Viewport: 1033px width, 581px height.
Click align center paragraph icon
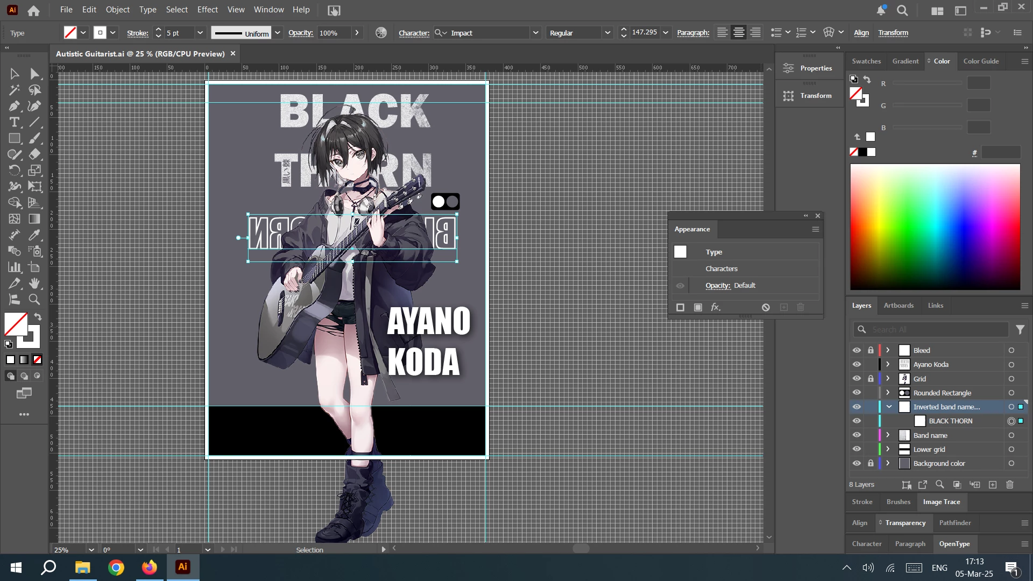(x=739, y=33)
